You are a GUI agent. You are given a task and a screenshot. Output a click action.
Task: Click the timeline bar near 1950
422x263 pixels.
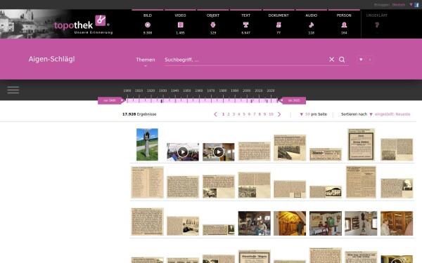click(187, 100)
